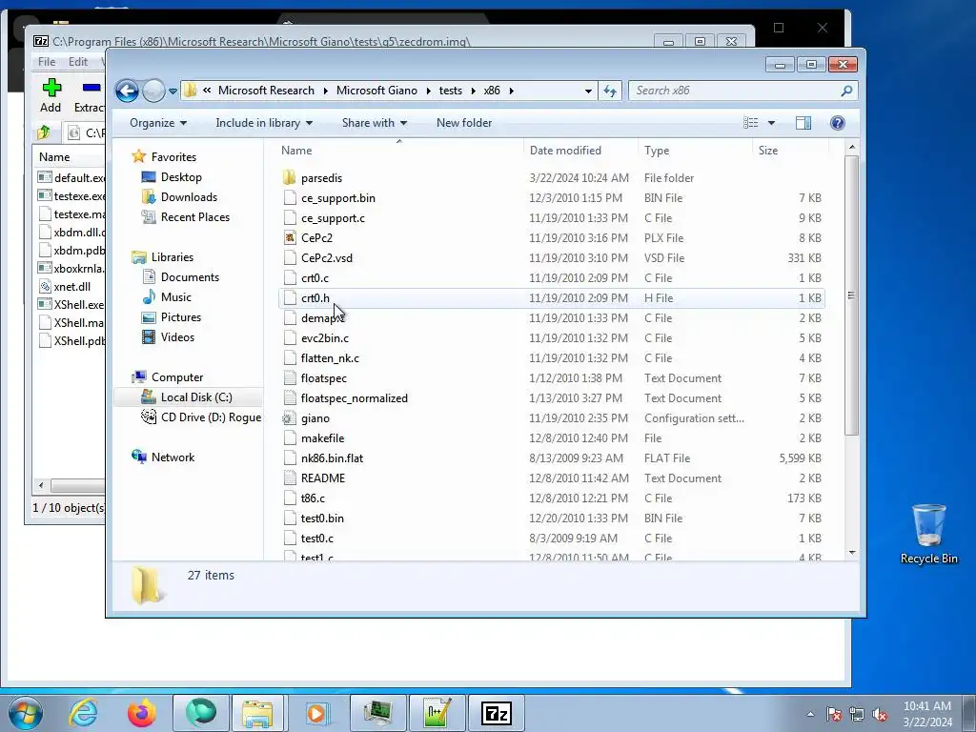Open the Recycle Bin desktop icon

coord(928,534)
